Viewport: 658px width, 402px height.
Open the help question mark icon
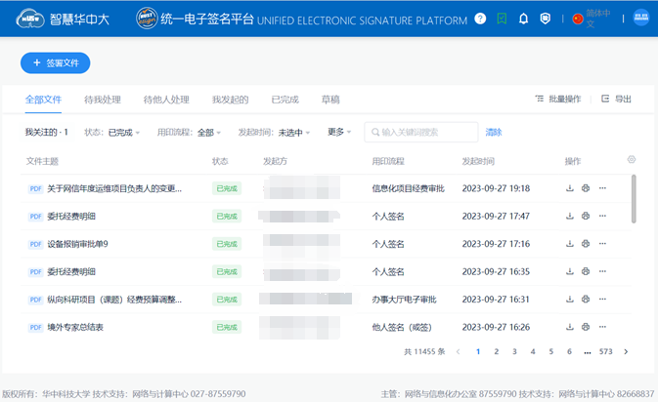tap(480, 19)
